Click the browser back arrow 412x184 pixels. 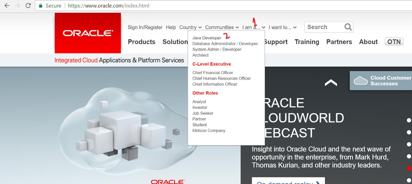coord(7,5)
